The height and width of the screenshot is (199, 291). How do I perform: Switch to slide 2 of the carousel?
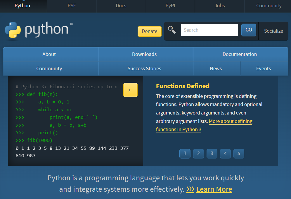point(198,154)
